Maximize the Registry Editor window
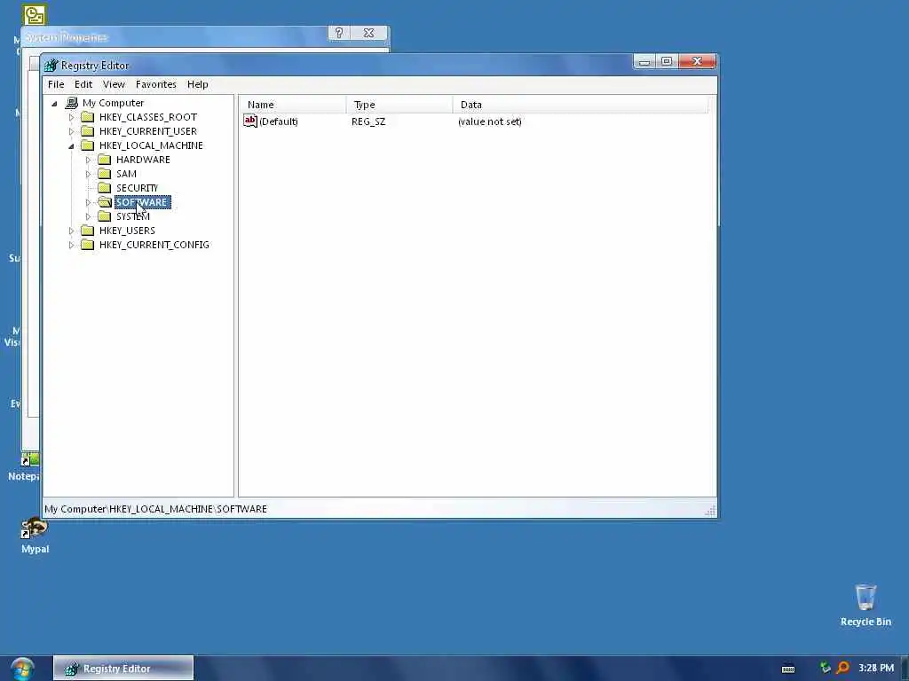The width and height of the screenshot is (909, 681). pyautogui.click(x=667, y=61)
